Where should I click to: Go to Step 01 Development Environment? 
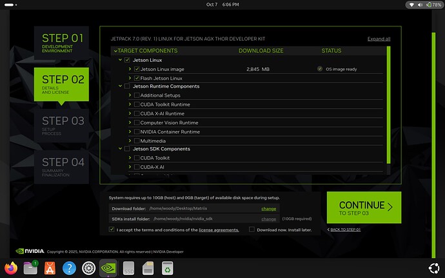(61, 43)
